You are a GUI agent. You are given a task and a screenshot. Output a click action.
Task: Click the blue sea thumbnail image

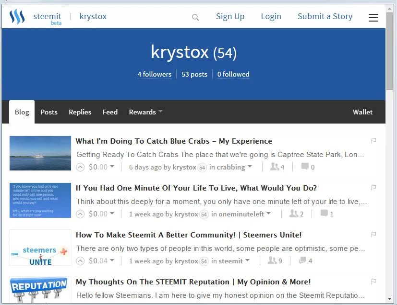pos(40,153)
